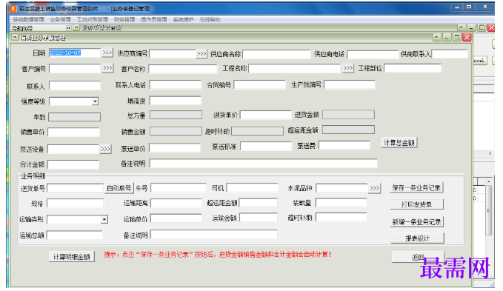Click the 进货单价 input field
Screen dimensions: 503x291
coord(266,115)
